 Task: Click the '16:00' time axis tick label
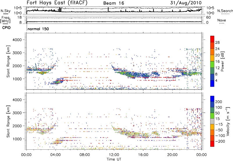143,155
